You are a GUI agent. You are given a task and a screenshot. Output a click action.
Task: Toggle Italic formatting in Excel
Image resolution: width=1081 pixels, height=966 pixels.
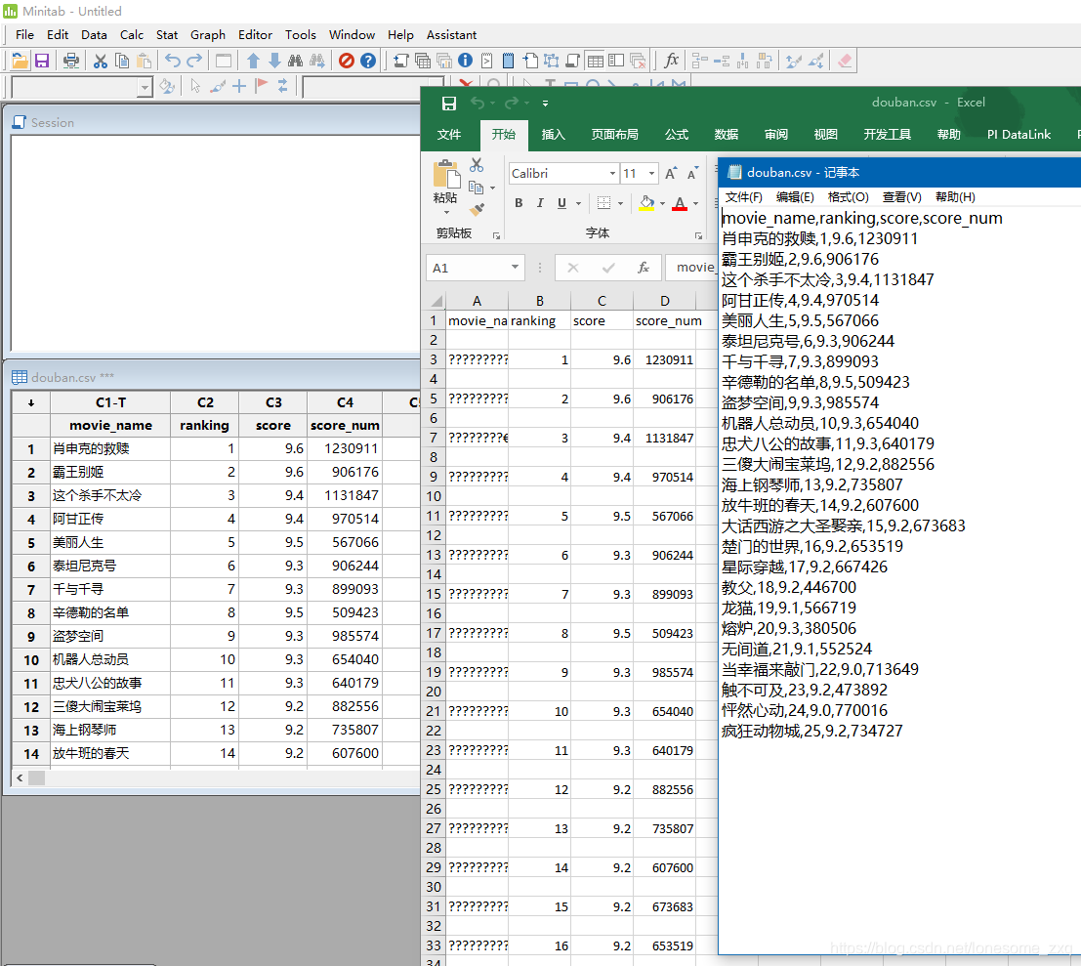pos(540,203)
